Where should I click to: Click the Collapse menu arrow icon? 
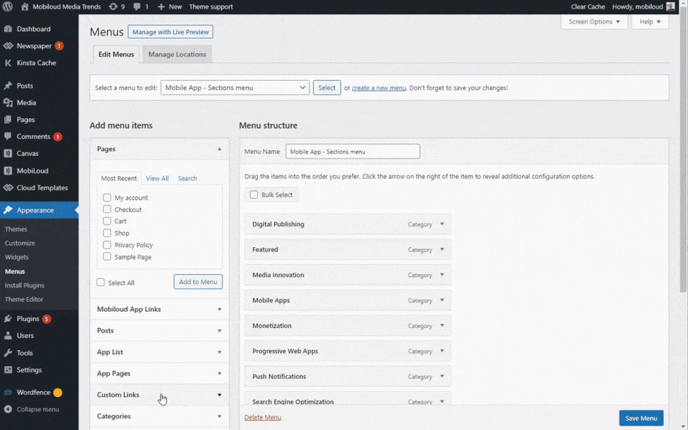tap(8, 409)
